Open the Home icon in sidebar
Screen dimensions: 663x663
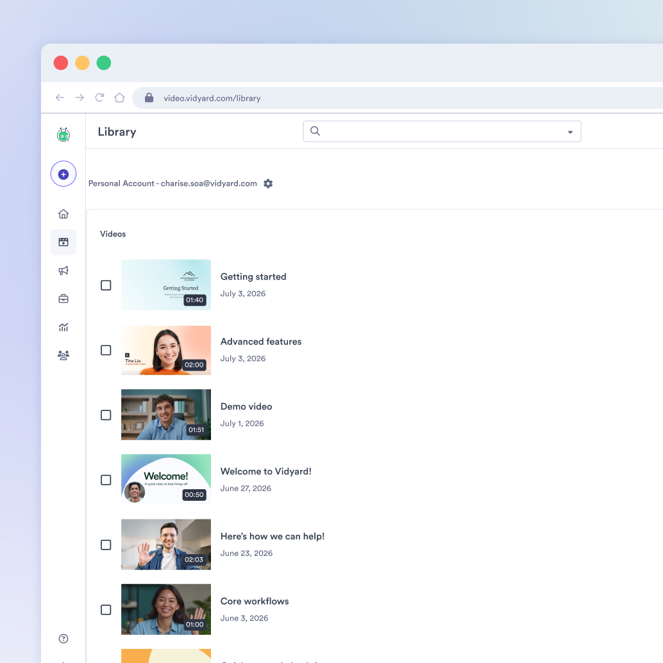63,214
